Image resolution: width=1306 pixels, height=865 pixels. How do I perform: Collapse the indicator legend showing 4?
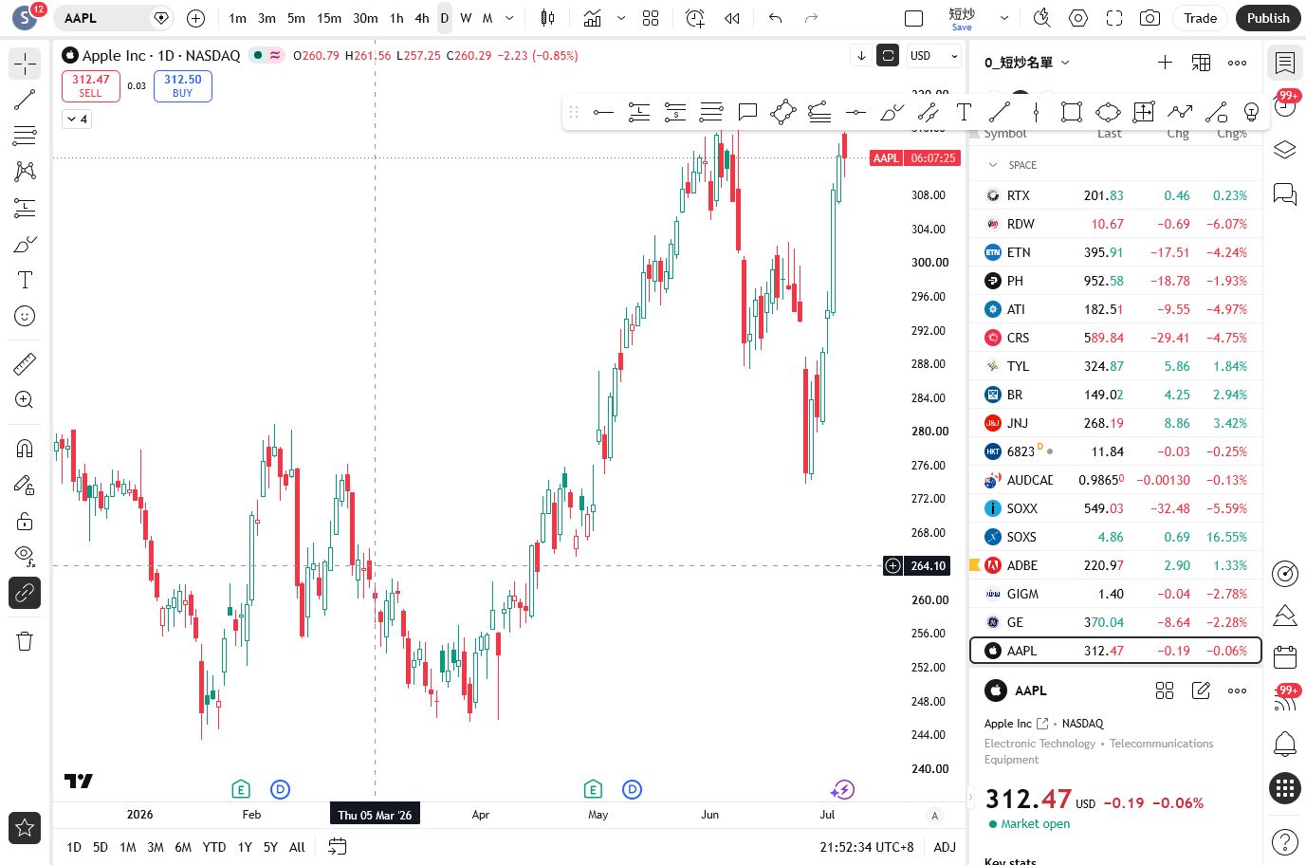click(x=77, y=119)
